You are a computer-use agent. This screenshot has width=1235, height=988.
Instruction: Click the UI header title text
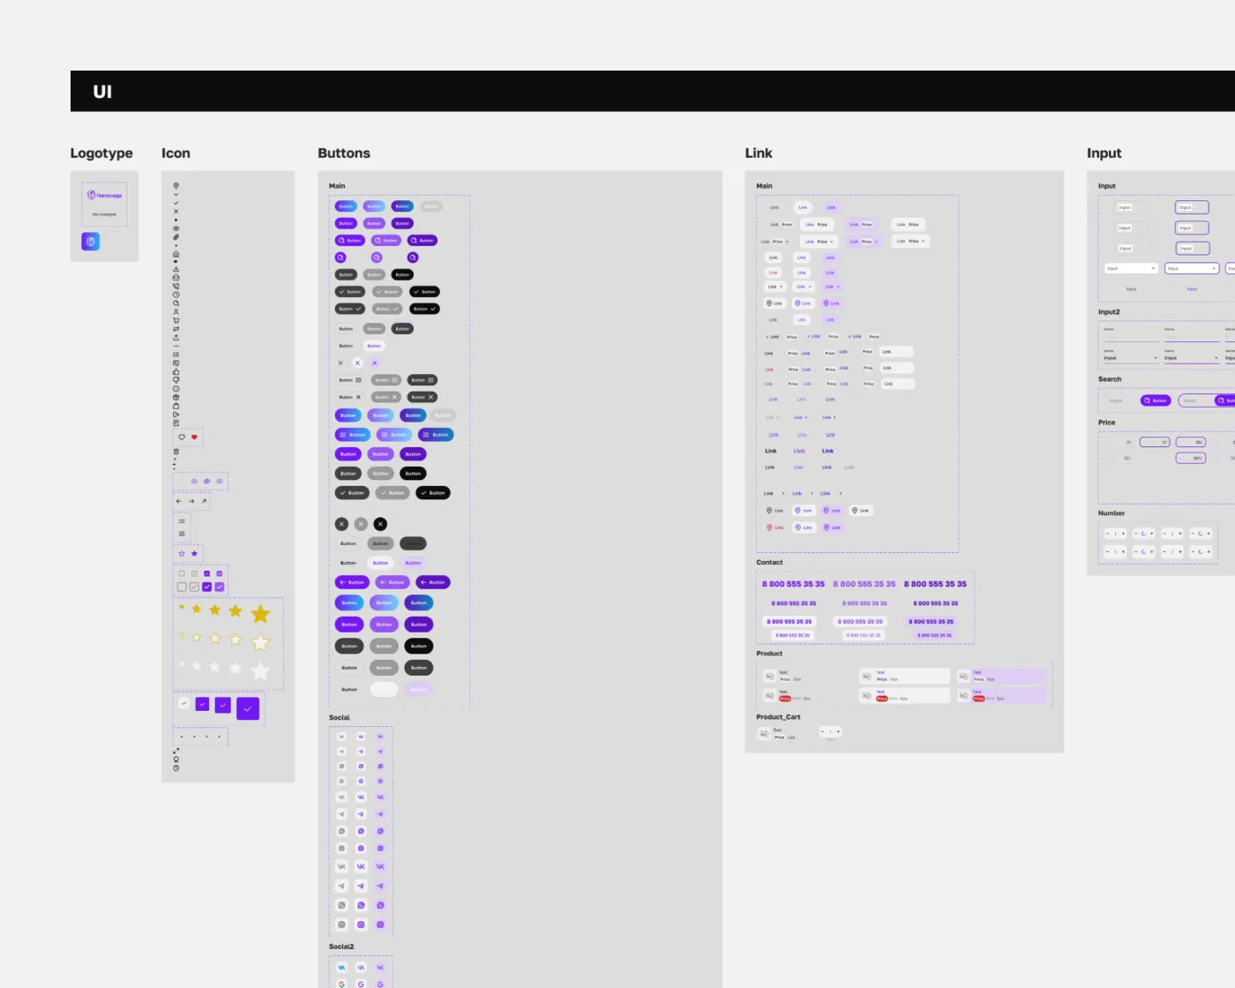tap(102, 92)
